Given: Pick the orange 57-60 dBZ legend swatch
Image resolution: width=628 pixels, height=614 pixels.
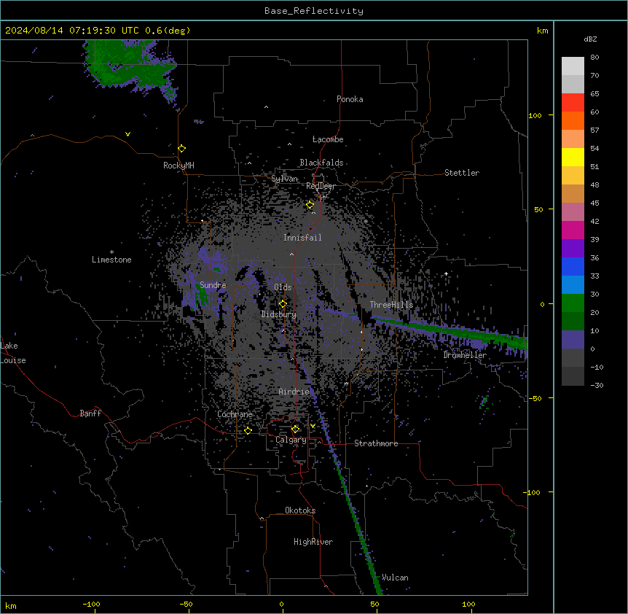Looking at the screenshot, I should click(573, 120).
